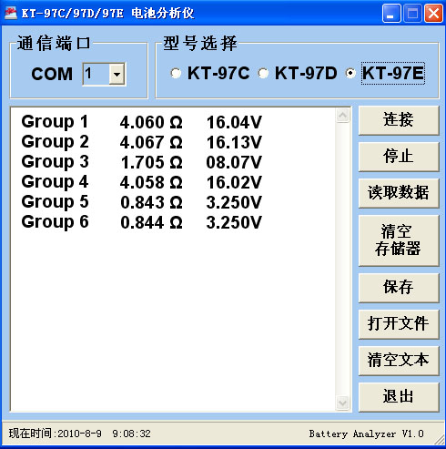Click the 清空存储器 clear memory button
Viewport: 446px width, 449px height.
[x=399, y=240]
